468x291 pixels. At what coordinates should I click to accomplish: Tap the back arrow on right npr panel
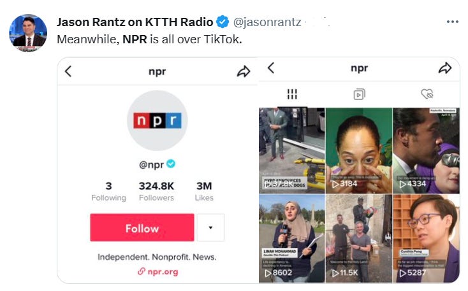[x=271, y=67]
